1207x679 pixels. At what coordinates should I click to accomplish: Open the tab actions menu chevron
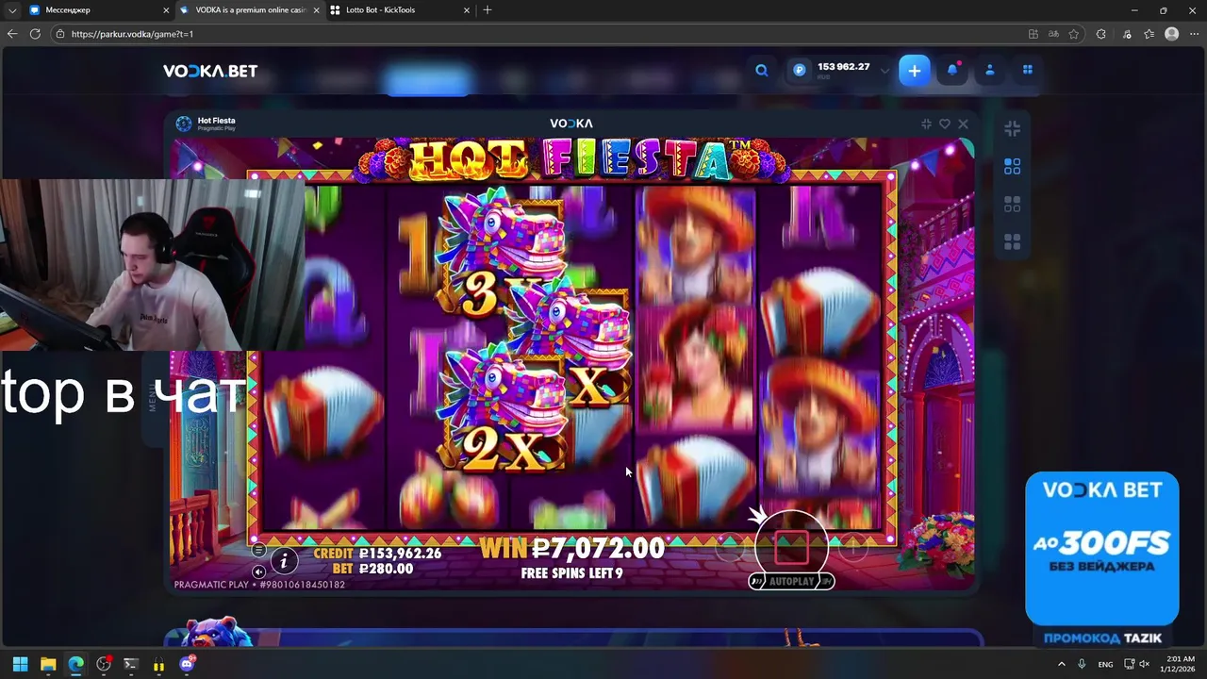tap(12, 10)
